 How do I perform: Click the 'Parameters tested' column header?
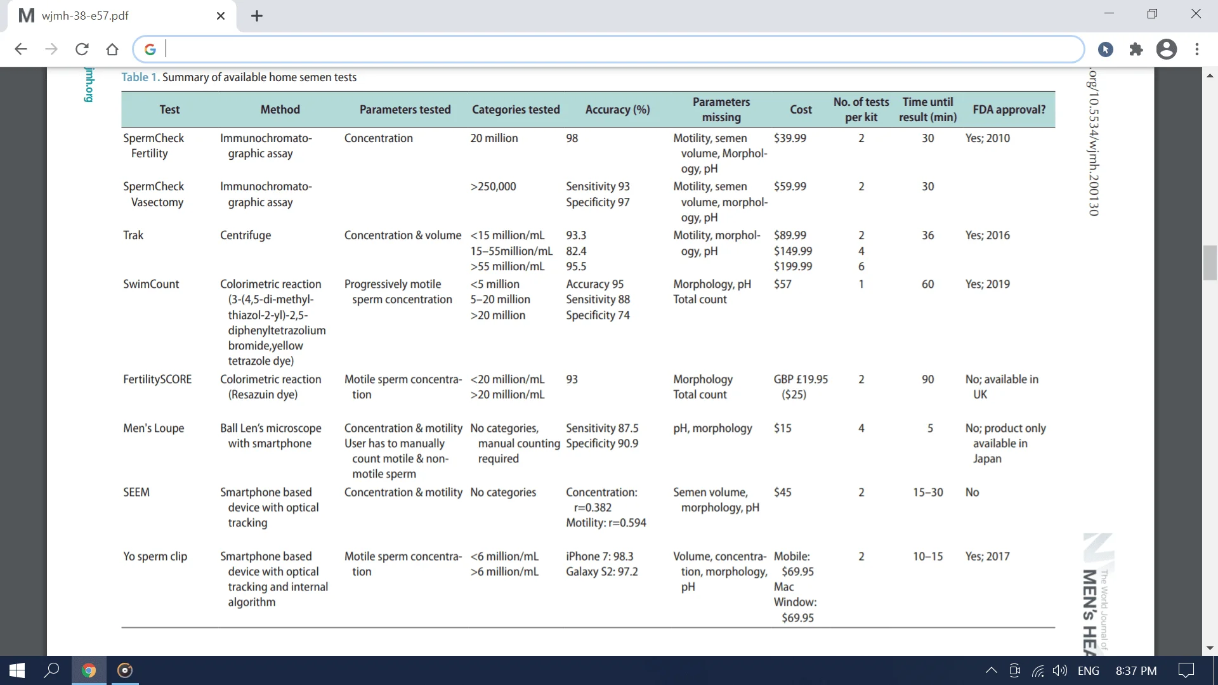tap(405, 110)
